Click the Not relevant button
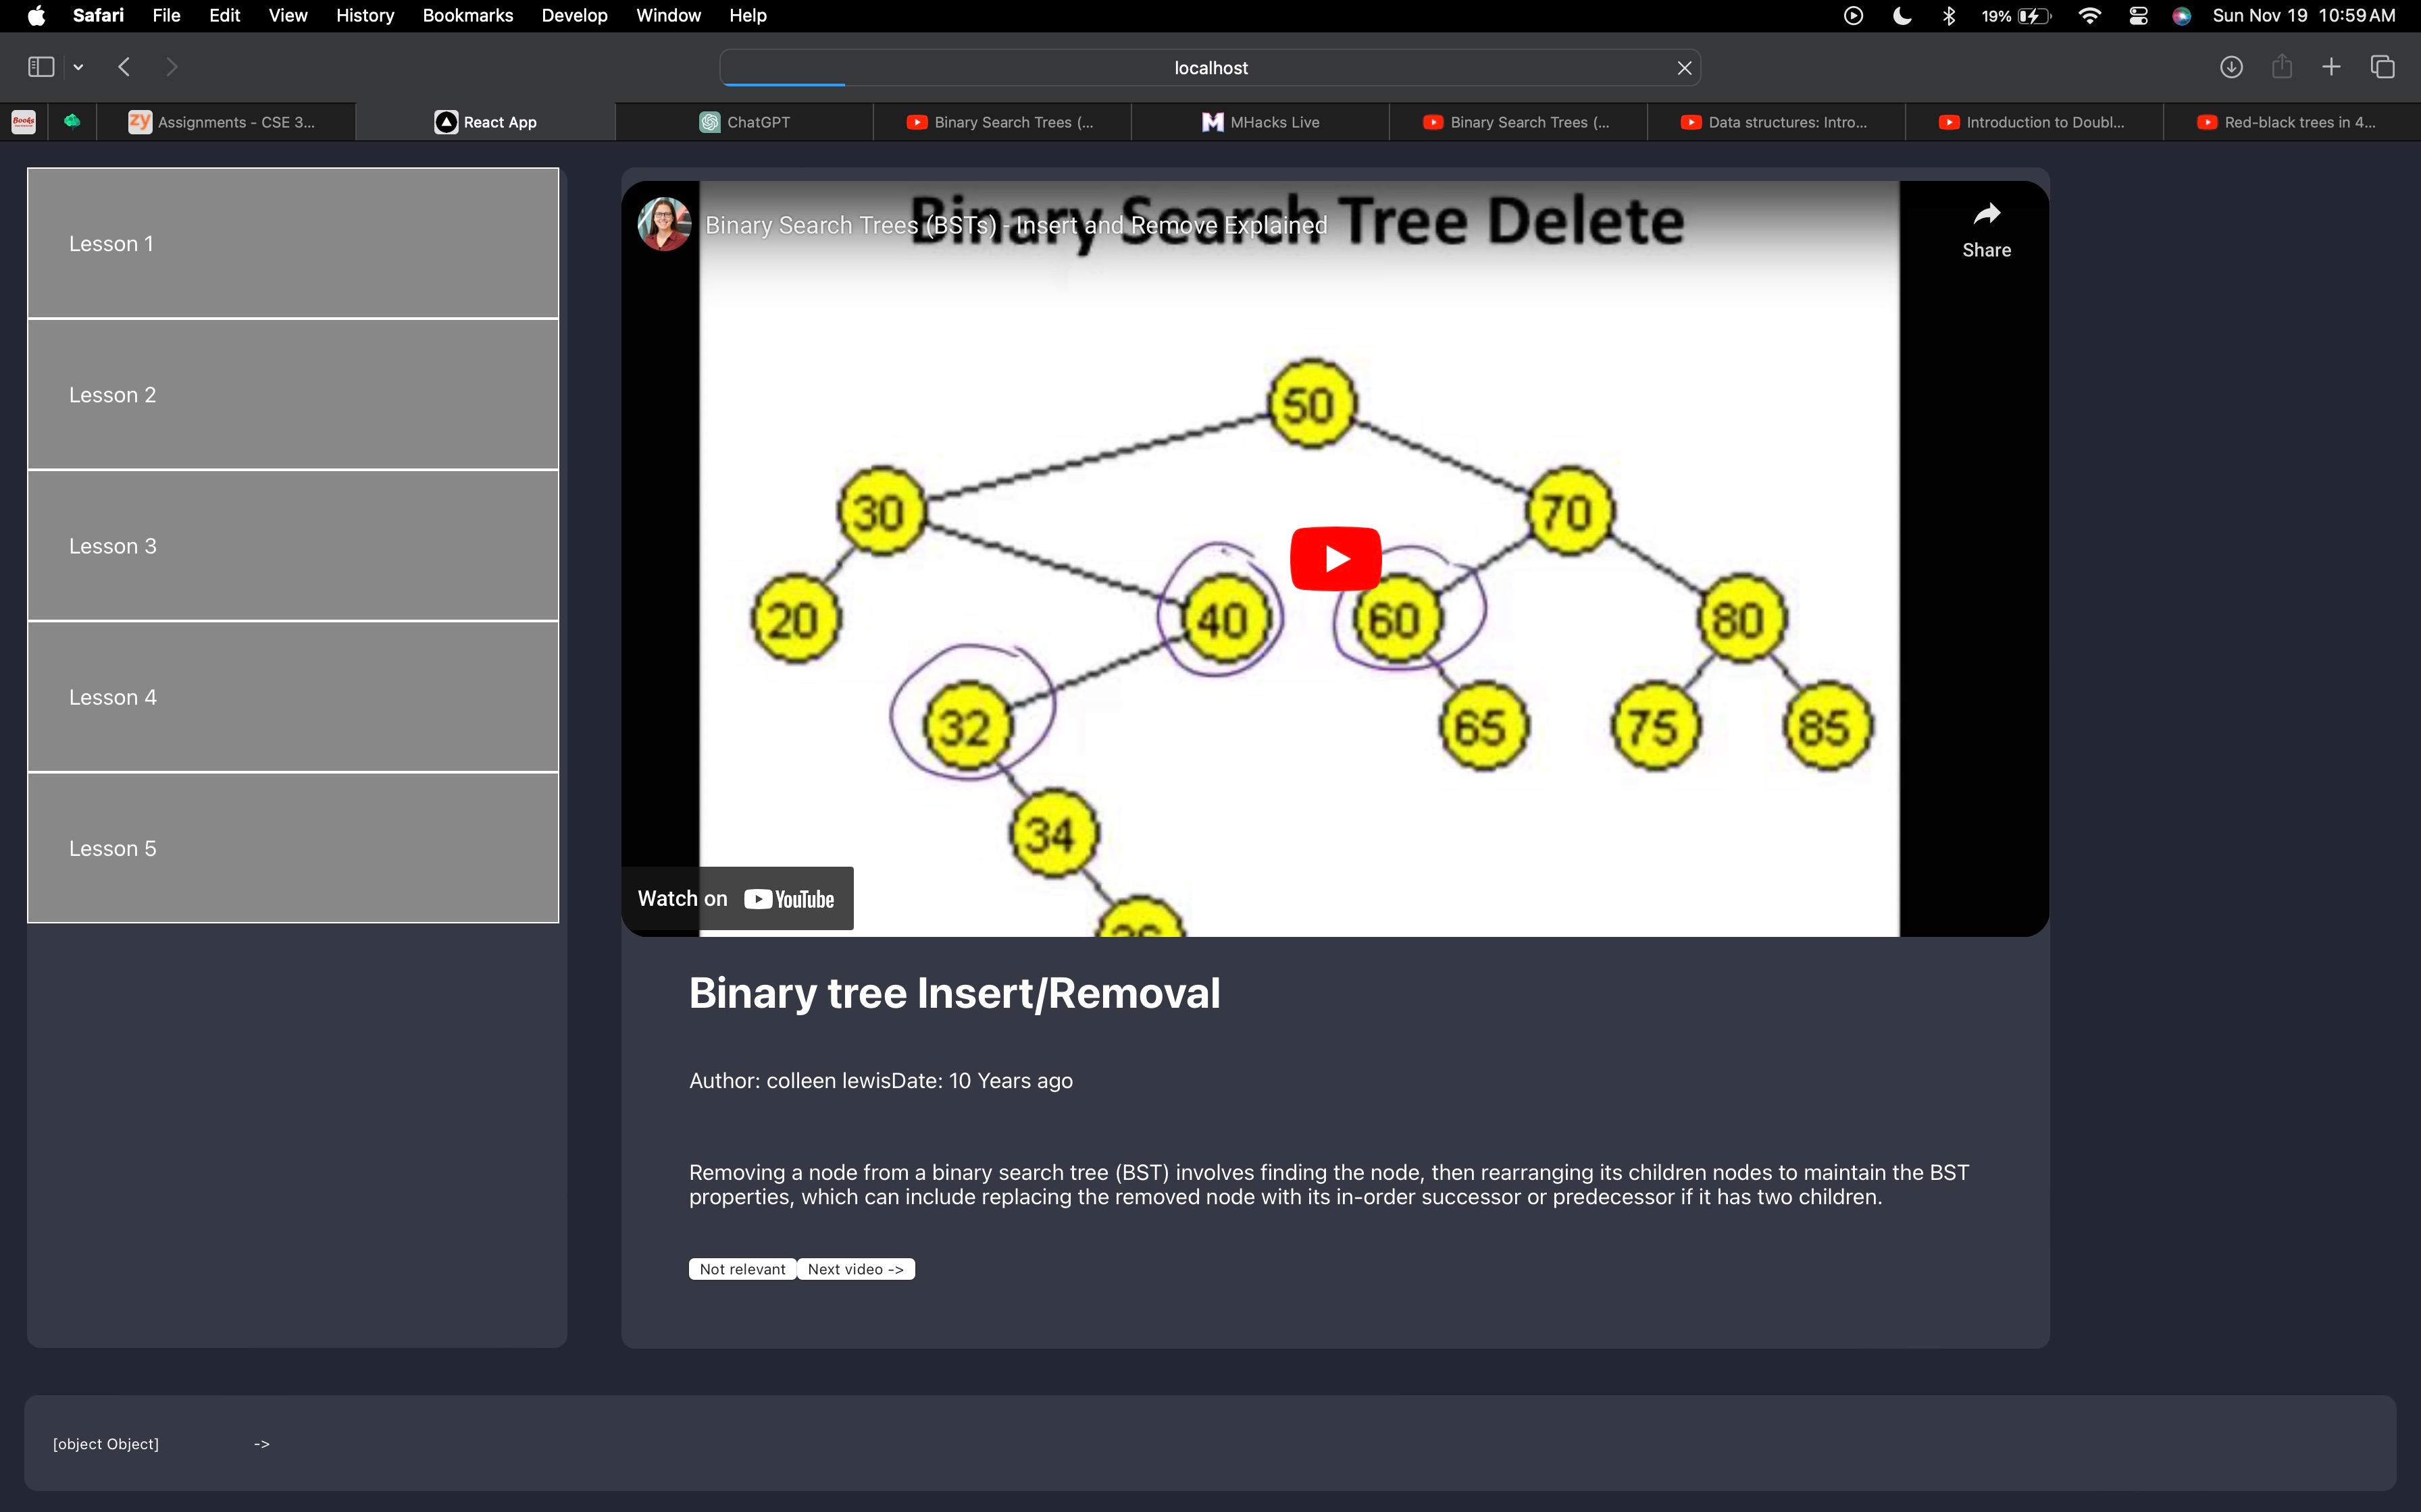Viewport: 2421px width, 1512px height. click(x=742, y=1269)
